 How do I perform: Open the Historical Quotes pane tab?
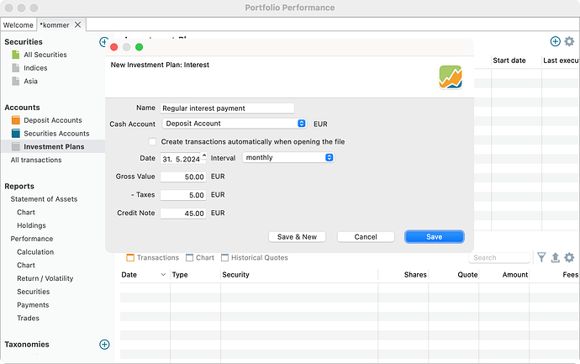255,257
